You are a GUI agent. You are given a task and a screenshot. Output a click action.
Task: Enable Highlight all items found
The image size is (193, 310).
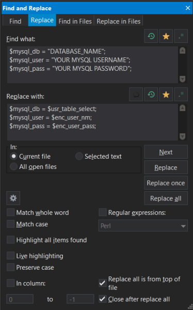point(11,240)
